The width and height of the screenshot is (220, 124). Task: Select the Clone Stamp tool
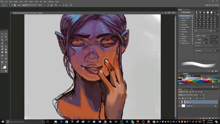(x=2, y=46)
